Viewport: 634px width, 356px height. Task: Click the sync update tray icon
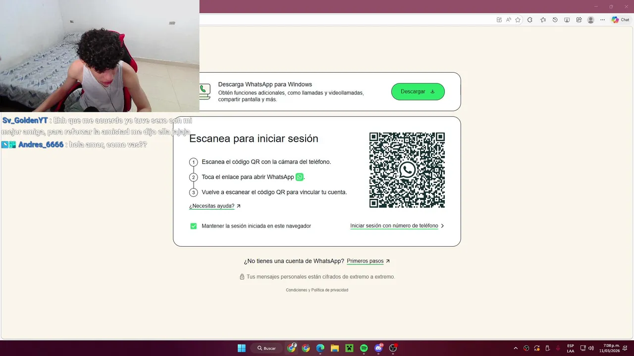(537, 348)
